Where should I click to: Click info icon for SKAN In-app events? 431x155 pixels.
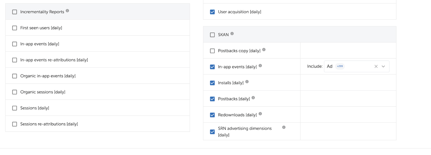click(260, 66)
